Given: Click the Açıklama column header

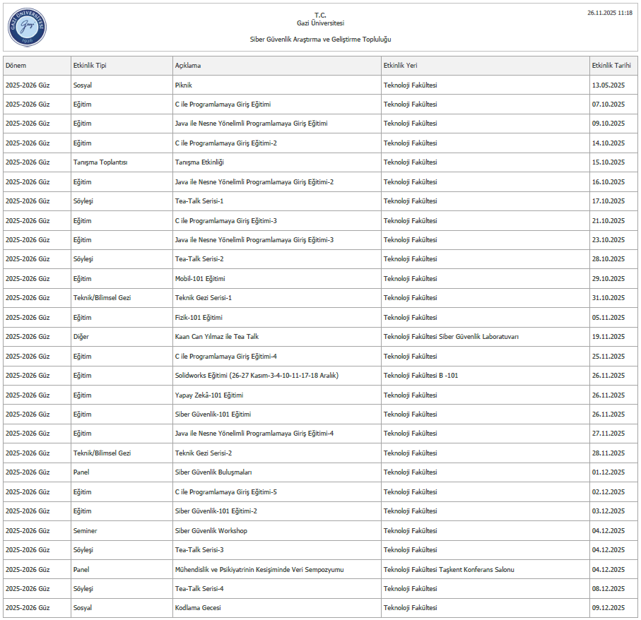Looking at the screenshot, I should (188, 66).
